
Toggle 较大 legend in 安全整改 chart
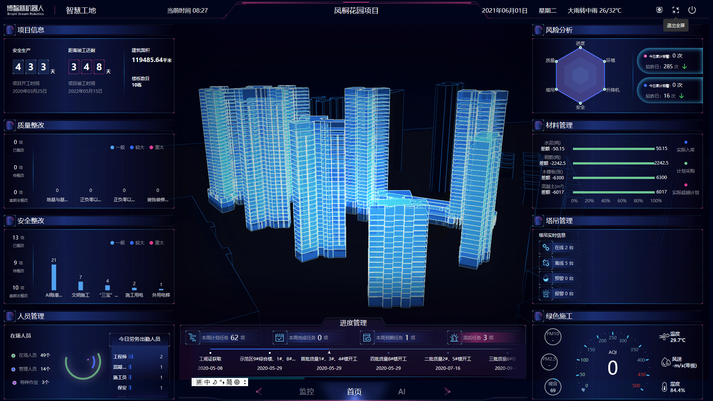tap(137, 243)
